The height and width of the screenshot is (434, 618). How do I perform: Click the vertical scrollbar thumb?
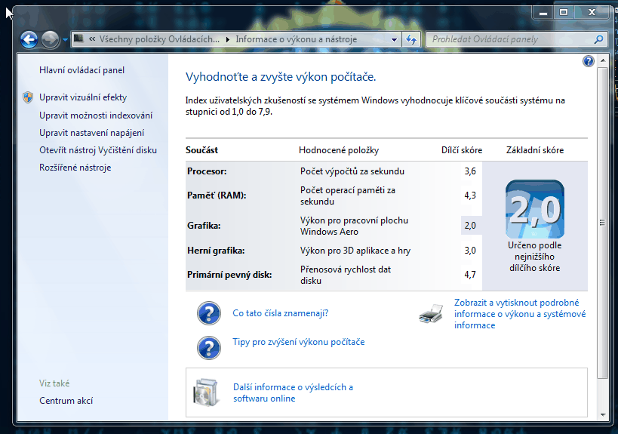coord(603,223)
